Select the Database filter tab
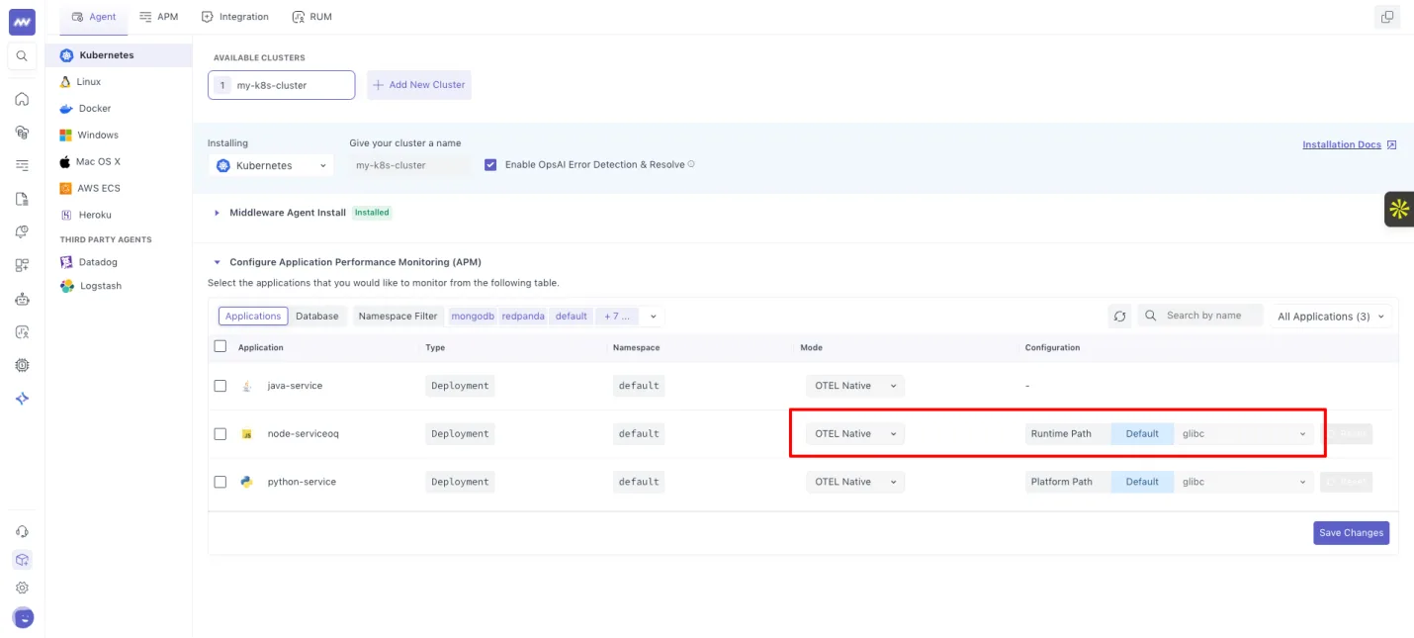This screenshot has height=638, width=1414. 316,317
